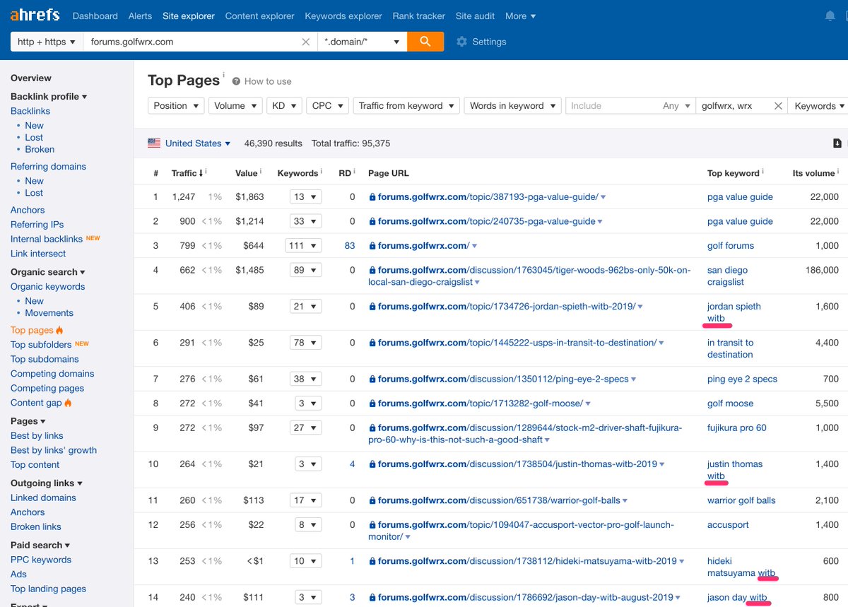Expand keywords count 13 in row 1
Viewport: 848px width, 607px height.
pyautogui.click(x=305, y=197)
